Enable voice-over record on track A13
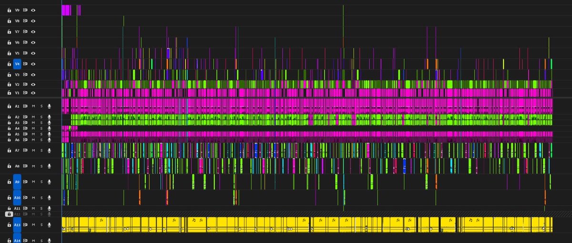This screenshot has height=243, width=572. tap(49, 225)
